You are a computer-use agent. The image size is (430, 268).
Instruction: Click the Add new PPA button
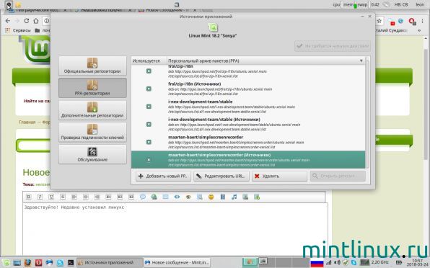[x=164, y=176]
